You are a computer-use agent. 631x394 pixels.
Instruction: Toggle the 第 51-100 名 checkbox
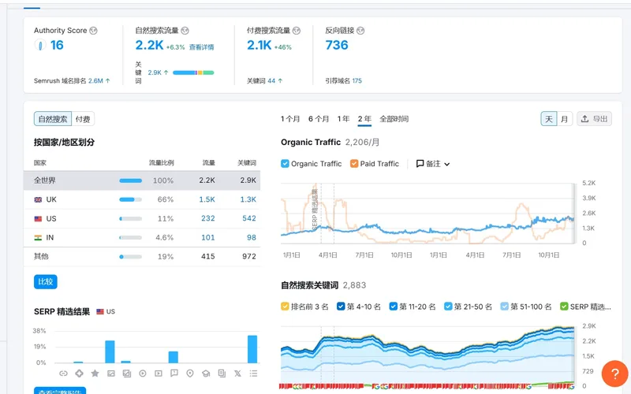(504, 307)
